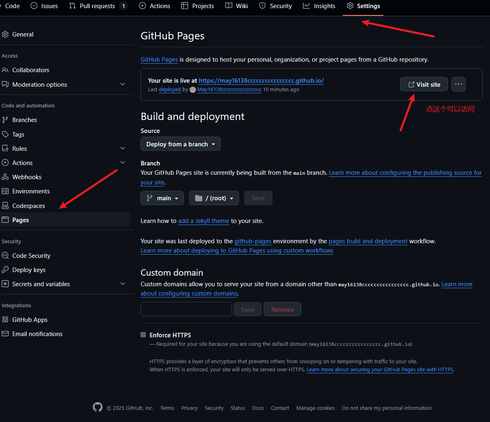Click the GitHub Apps grid icon
Viewport: 490px width, 422px height.
pyautogui.click(x=5, y=319)
